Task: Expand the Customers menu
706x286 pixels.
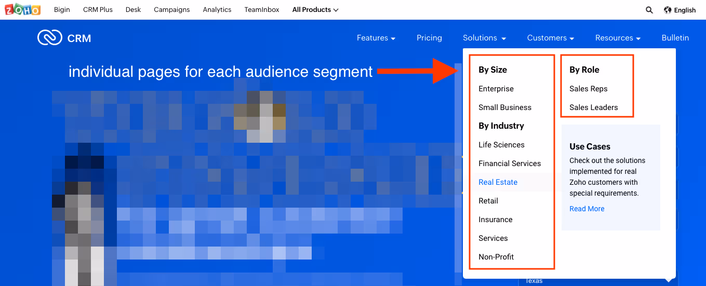Action: [551, 38]
